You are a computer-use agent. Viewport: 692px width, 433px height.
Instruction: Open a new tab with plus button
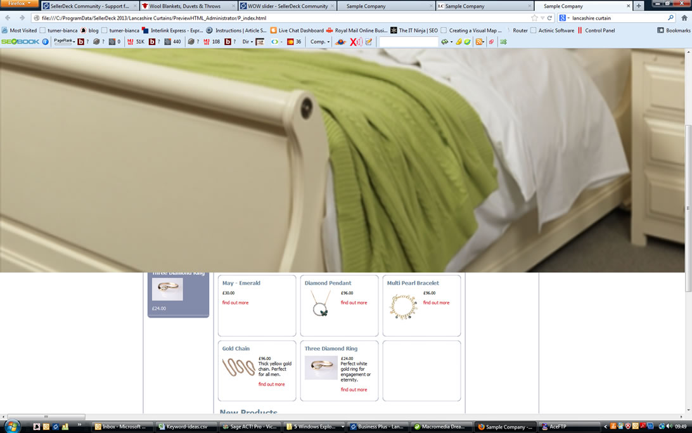coord(638,6)
